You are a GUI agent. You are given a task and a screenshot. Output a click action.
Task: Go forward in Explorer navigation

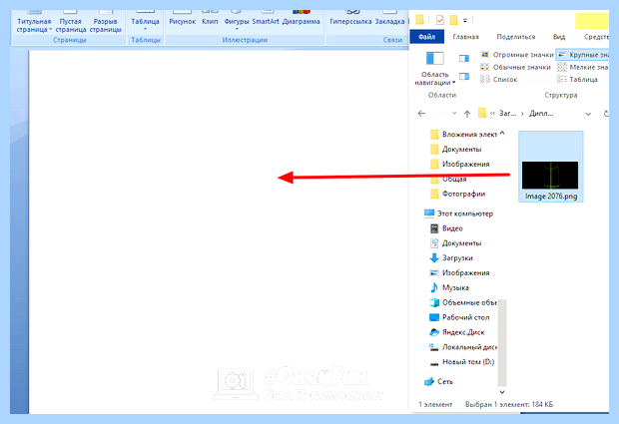tap(439, 114)
